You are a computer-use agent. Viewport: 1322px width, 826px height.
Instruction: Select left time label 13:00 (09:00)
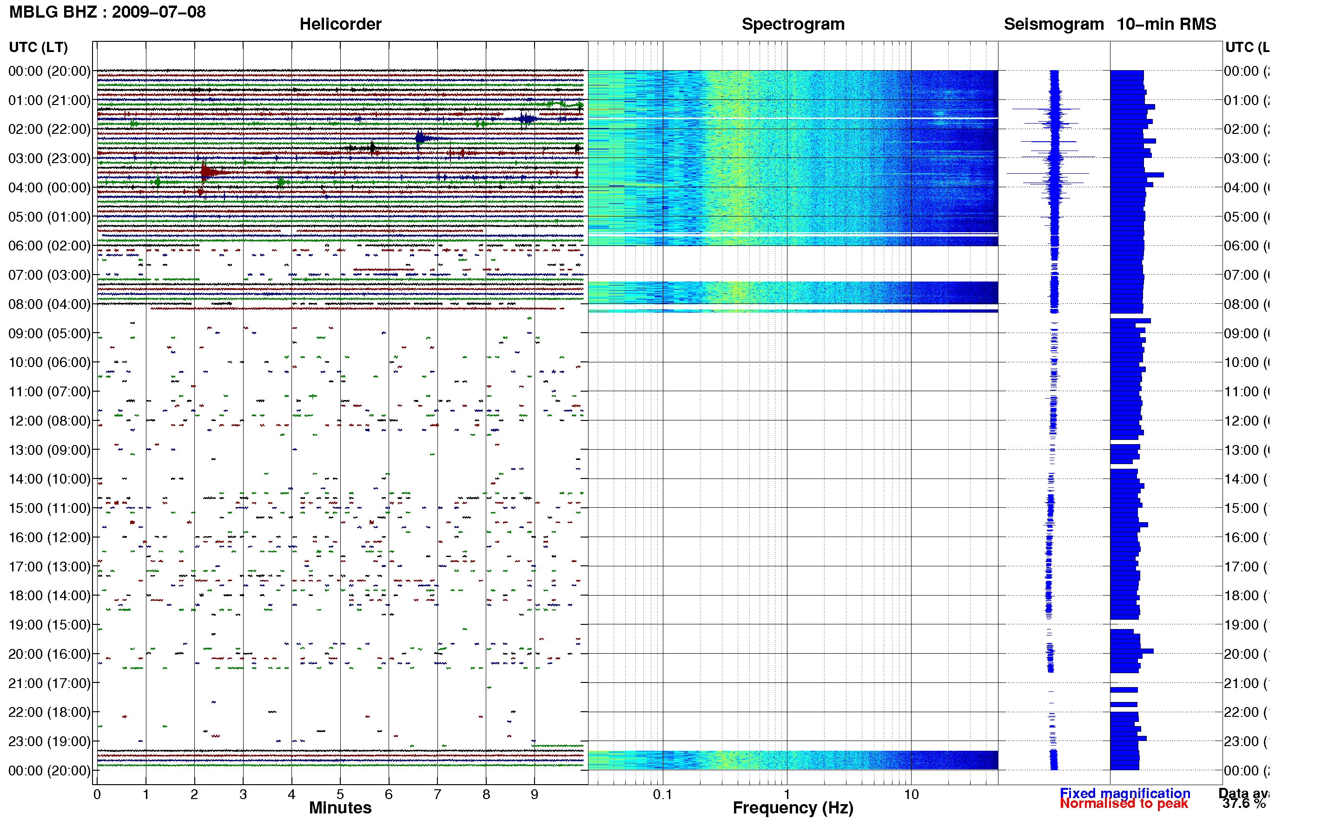(x=49, y=450)
